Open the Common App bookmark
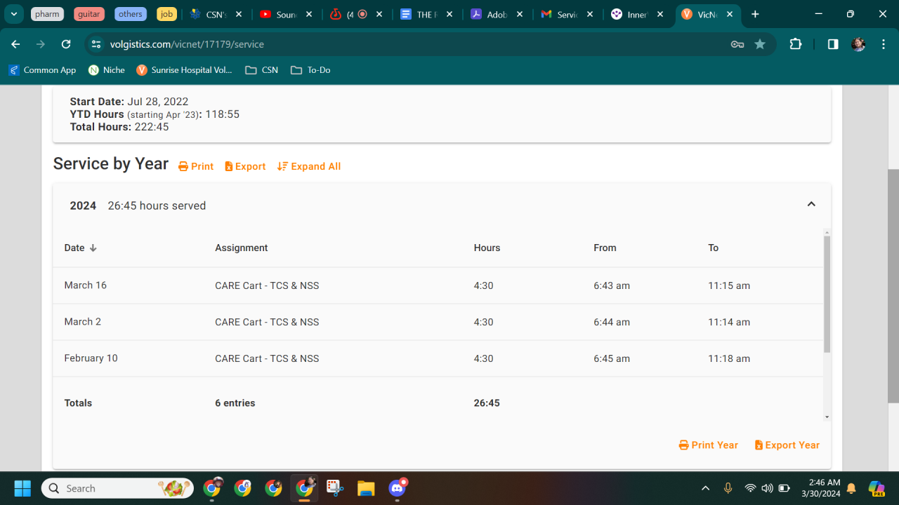899x505 pixels. pos(42,70)
